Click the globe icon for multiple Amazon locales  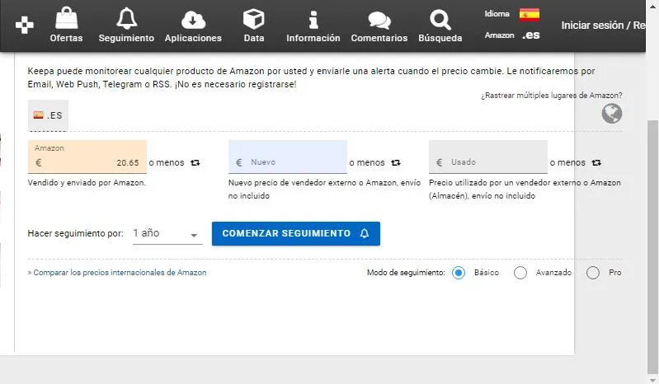pos(611,114)
